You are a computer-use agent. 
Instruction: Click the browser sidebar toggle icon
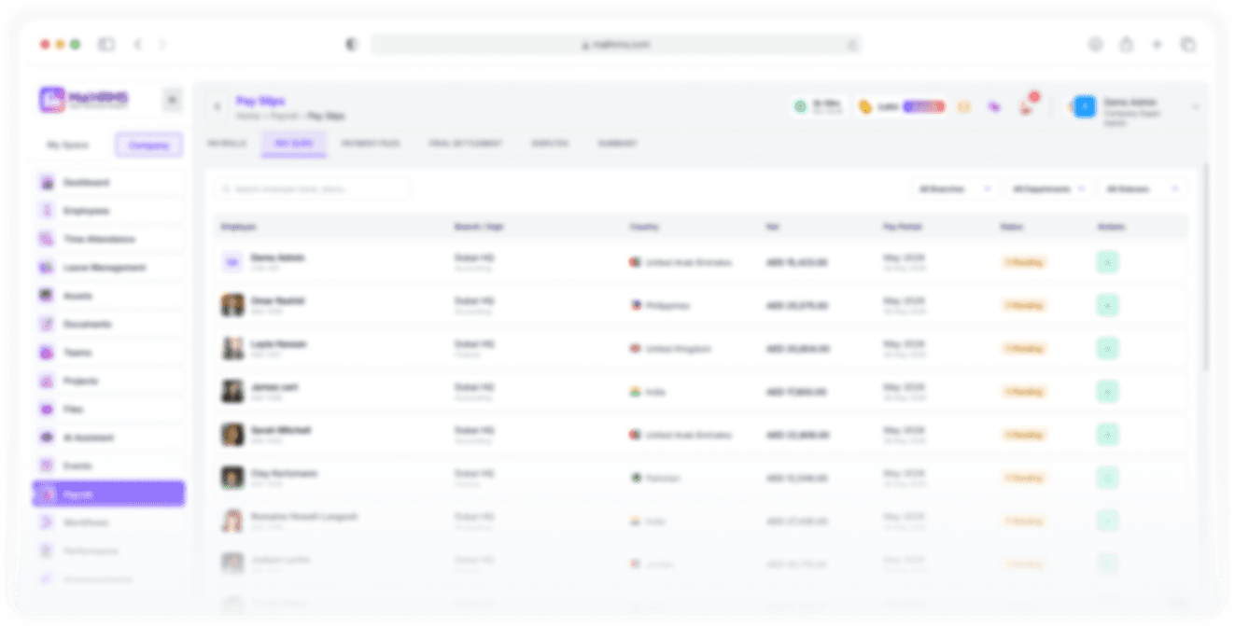click(106, 45)
